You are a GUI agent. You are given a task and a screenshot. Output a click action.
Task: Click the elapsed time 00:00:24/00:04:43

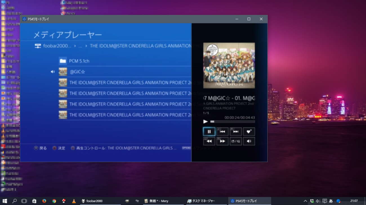pos(240,118)
